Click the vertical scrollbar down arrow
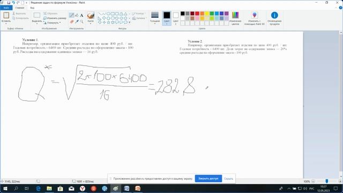Screen dimensions: 343x193 341,176
